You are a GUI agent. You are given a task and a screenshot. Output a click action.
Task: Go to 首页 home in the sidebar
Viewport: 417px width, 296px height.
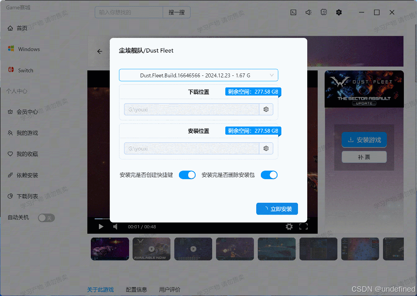(x=17, y=28)
